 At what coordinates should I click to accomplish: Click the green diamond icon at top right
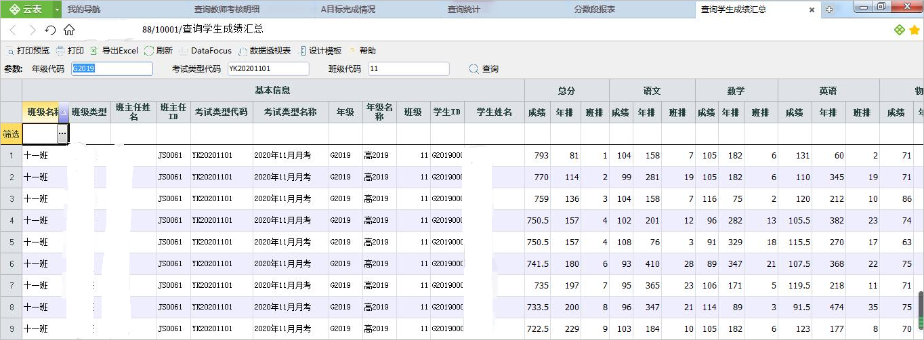899,30
